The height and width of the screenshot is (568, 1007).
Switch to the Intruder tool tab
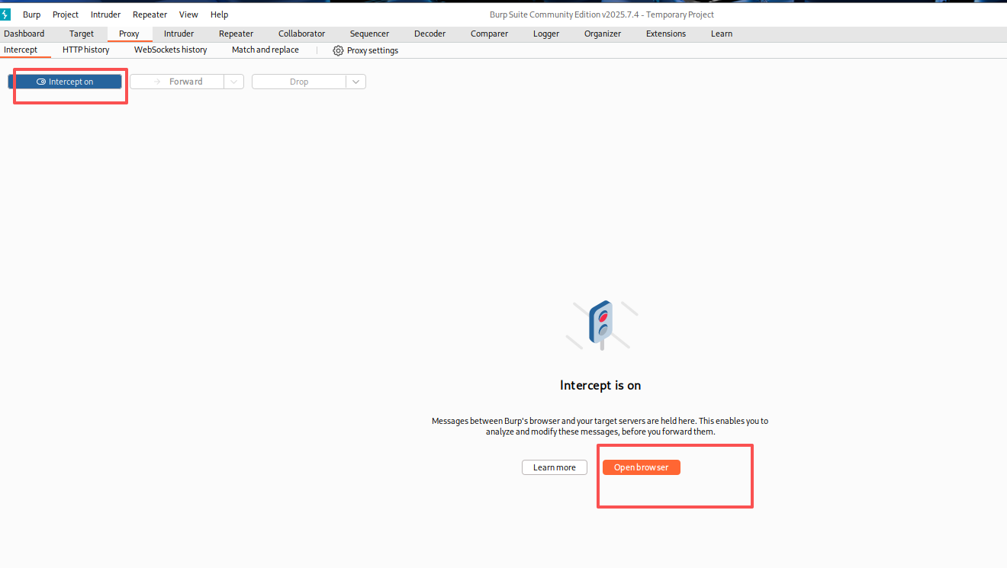[x=179, y=34]
